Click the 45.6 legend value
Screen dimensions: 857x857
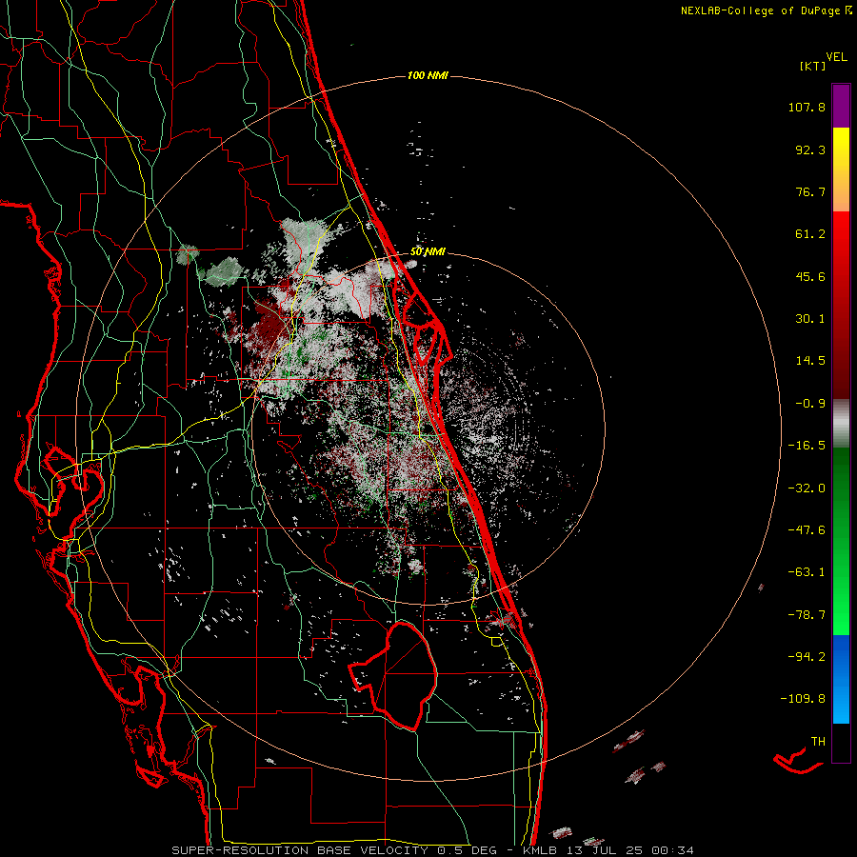click(810, 276)
